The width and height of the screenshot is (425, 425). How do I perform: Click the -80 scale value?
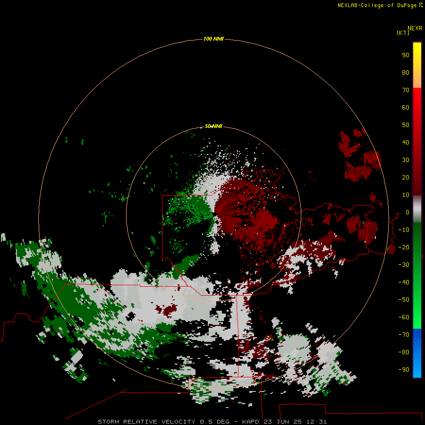coord(404,352)
